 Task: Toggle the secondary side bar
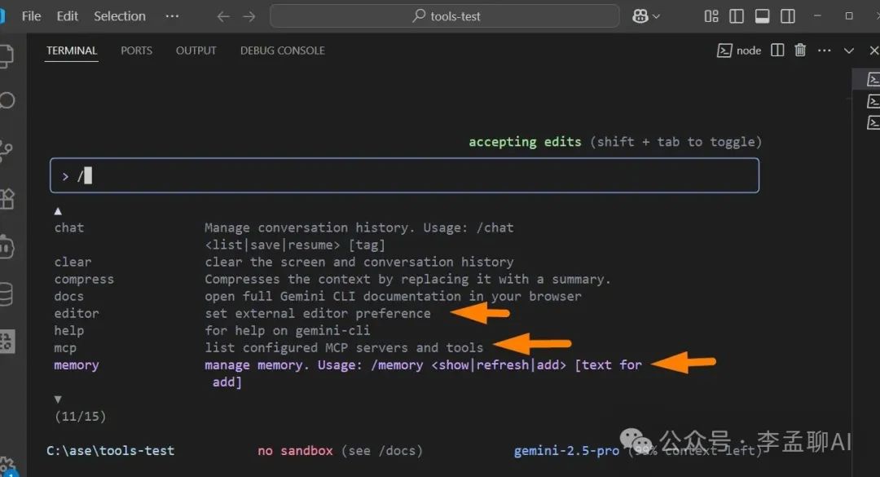787,16
